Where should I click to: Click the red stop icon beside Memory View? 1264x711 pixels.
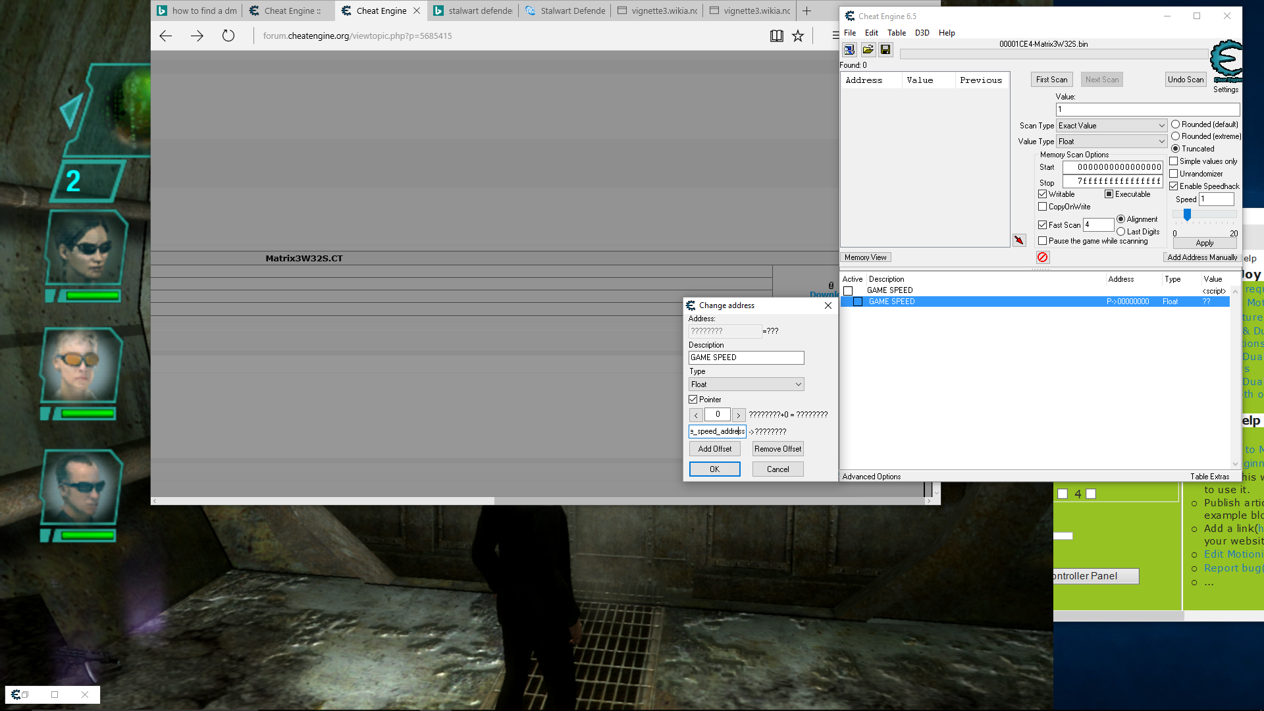click(1042, 257)
